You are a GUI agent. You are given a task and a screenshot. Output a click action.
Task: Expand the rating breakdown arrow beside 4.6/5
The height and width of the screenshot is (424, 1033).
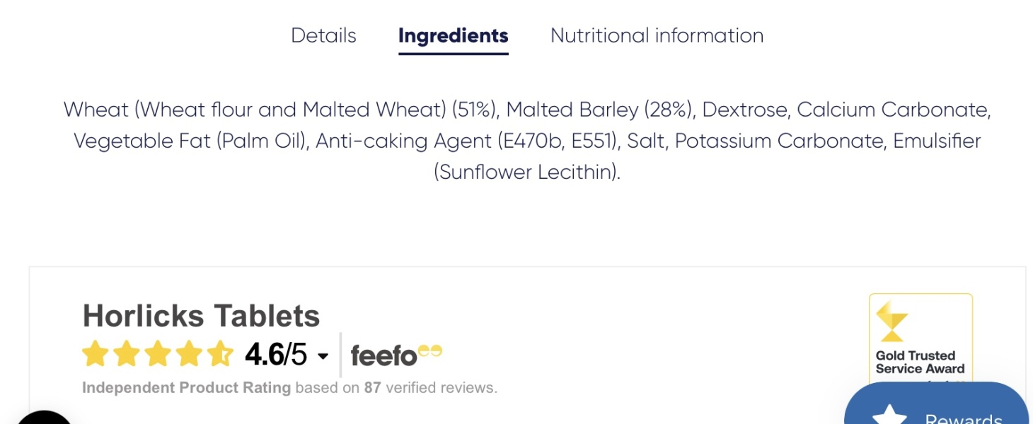tap(323, 356)
